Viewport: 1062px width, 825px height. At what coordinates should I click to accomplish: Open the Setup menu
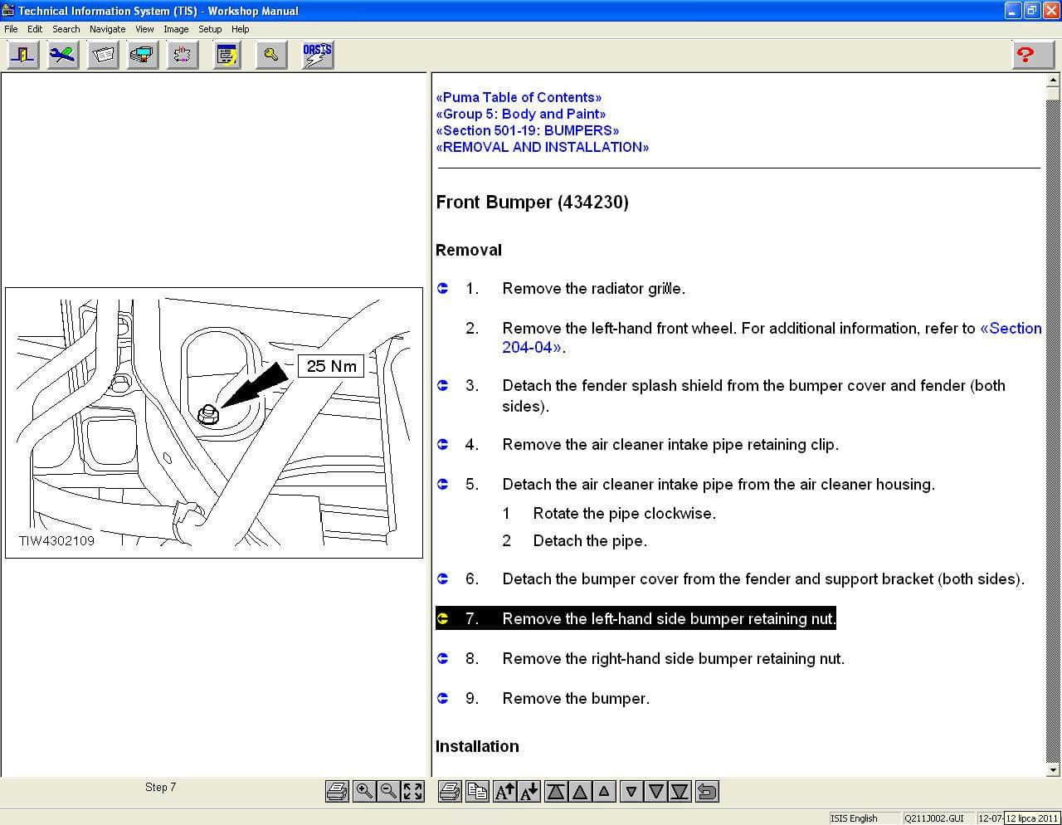(210, 29)
